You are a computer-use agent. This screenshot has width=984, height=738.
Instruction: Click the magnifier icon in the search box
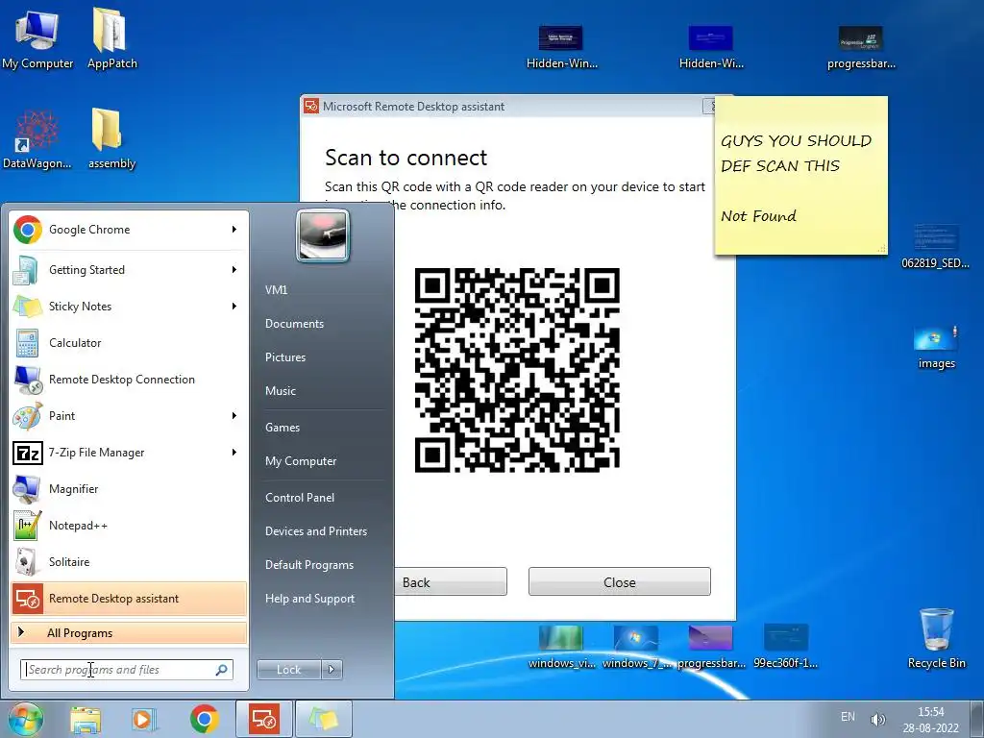222,670
